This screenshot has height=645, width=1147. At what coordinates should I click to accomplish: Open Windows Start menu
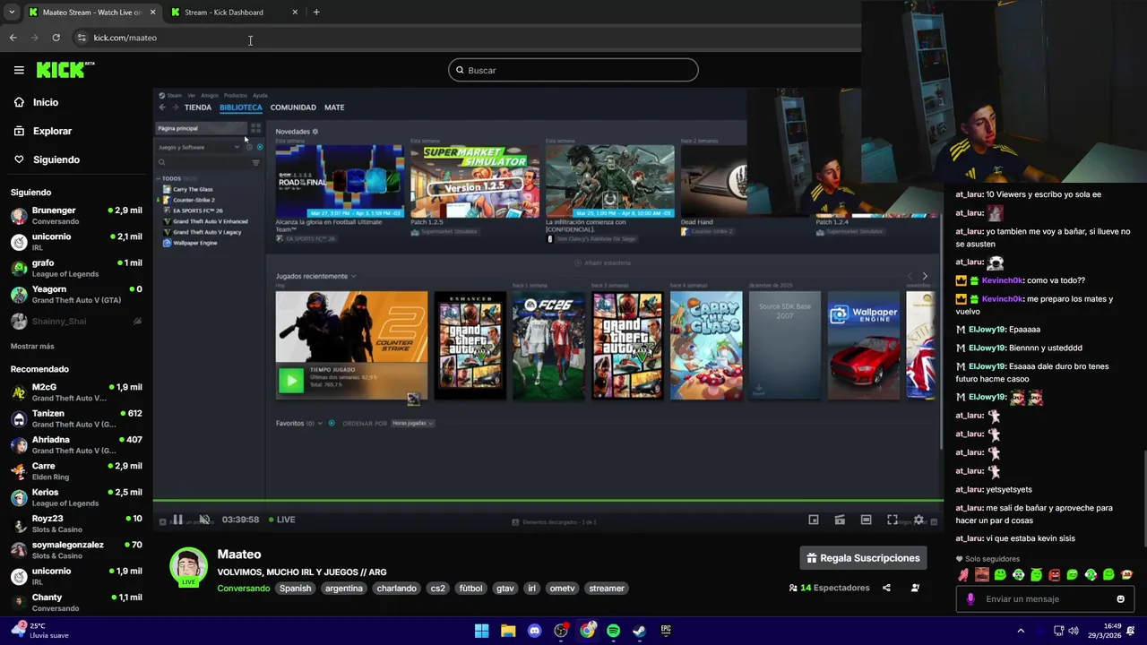(481, 631)
